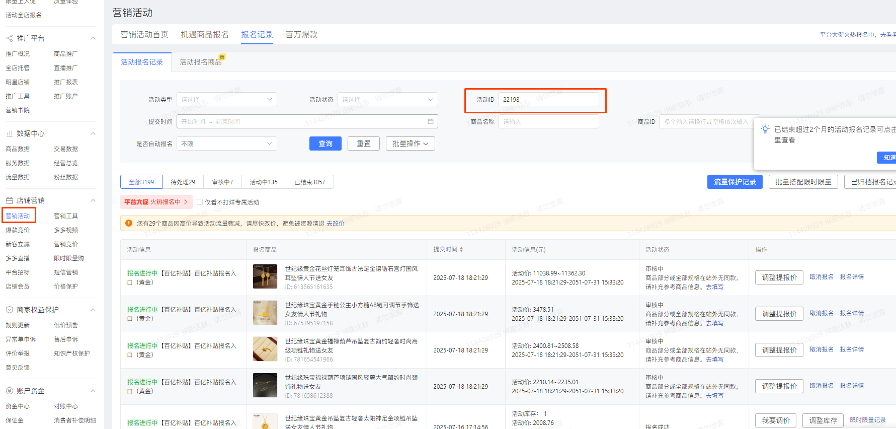Click the 店铺营销 section icon in sidebar
The image size is (896, 429).
coord(10,200)
